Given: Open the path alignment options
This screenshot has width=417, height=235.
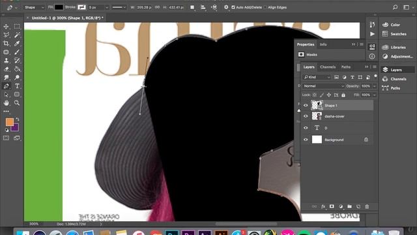Looking at the screenshot, I should click(x=203, y=7).
